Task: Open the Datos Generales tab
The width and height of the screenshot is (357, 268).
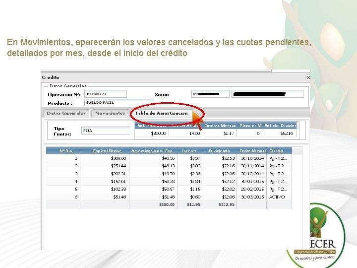Action: pyautogui.click(x=66, y=113)
